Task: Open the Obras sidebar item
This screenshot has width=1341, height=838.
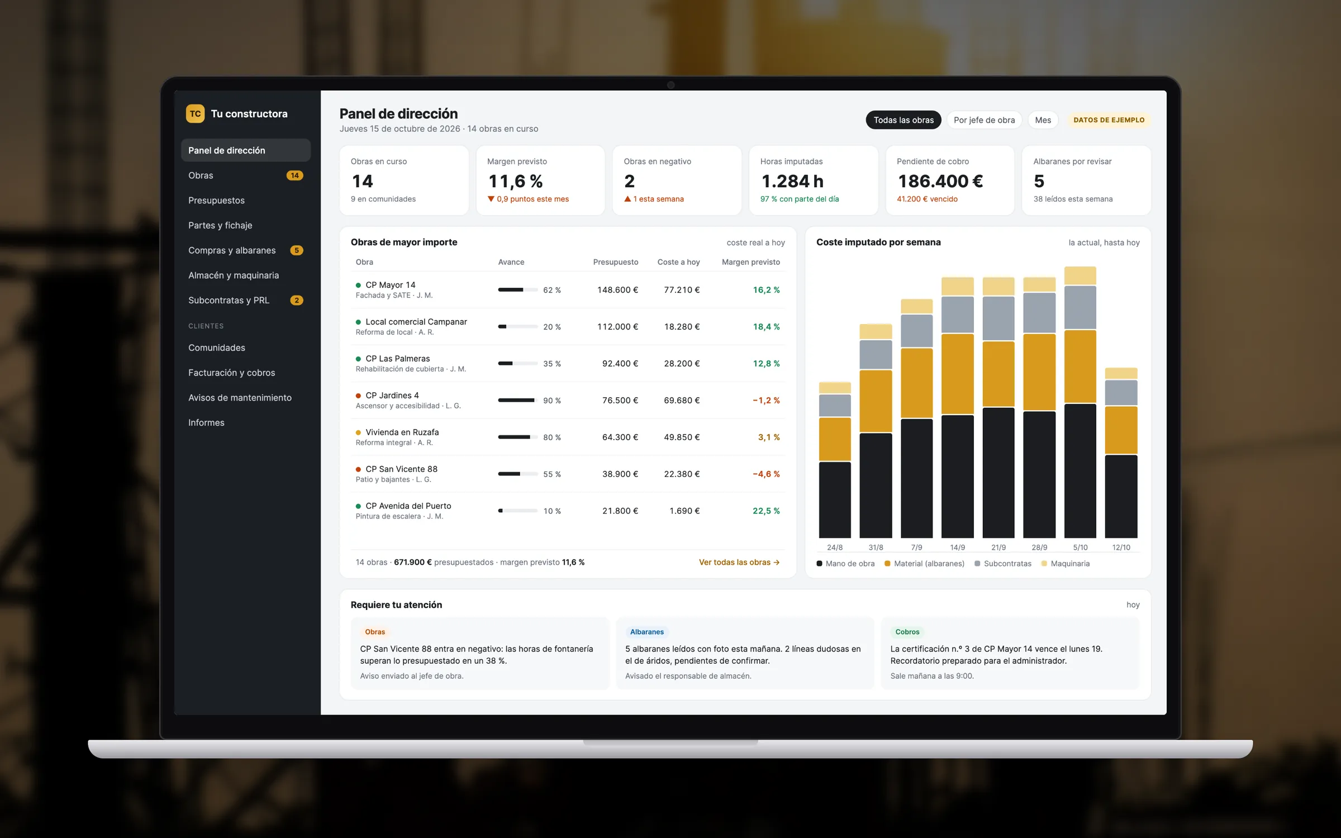Action: [x=245, y=175]
